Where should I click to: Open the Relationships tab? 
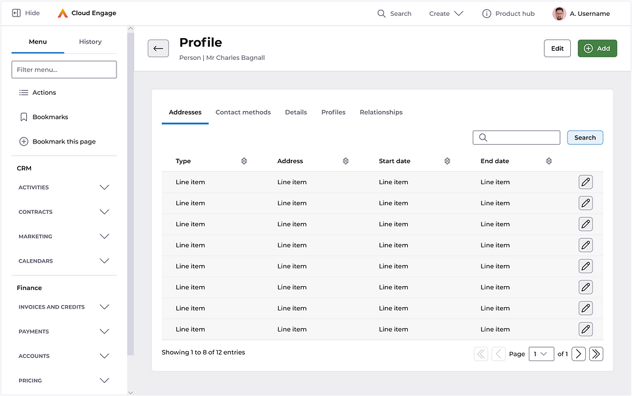pyautogui.click(x=381, y=112)
